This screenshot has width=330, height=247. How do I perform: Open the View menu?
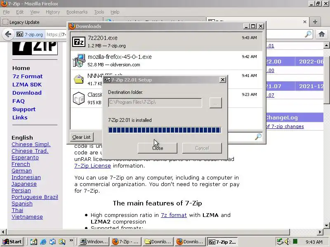[x=35, y=12]
